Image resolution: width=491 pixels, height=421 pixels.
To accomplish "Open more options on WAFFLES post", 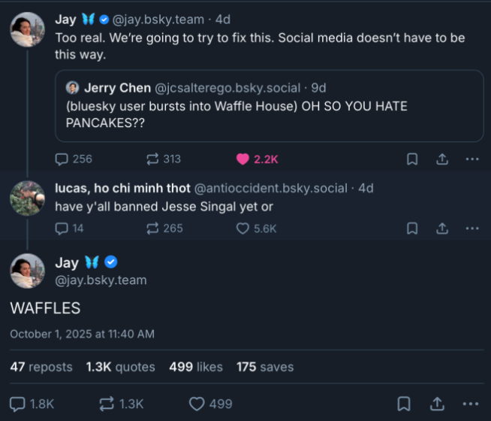I will tap(471, 404).
